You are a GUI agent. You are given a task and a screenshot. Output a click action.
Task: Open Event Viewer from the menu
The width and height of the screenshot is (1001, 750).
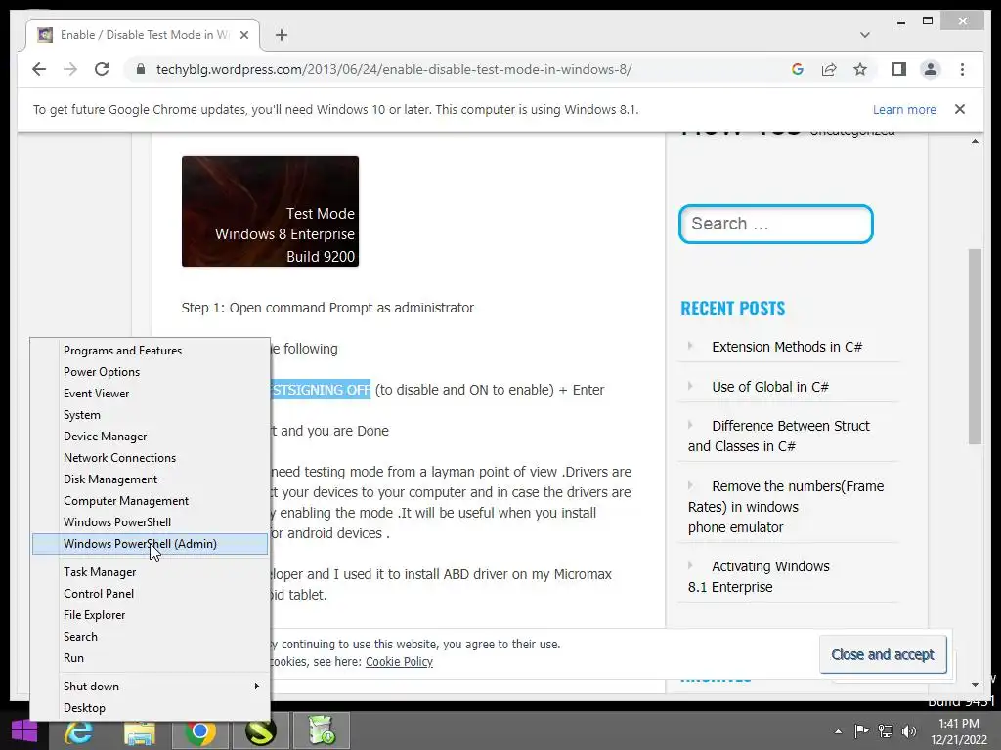pos(150,394)
